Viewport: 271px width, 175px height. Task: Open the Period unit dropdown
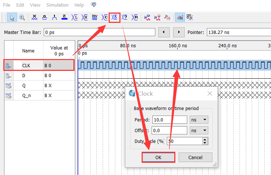199,120
